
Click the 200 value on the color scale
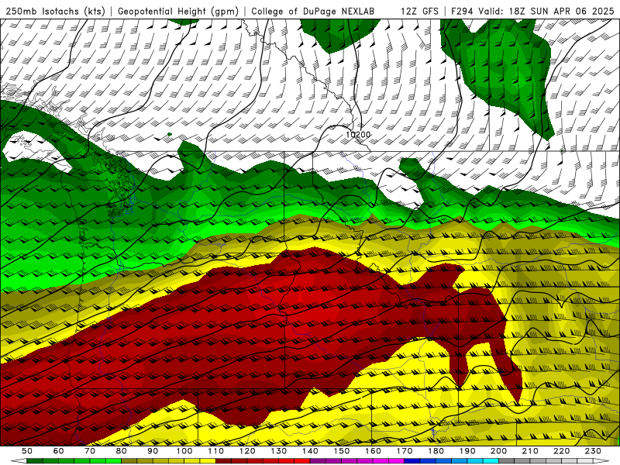tap(498, 451)
